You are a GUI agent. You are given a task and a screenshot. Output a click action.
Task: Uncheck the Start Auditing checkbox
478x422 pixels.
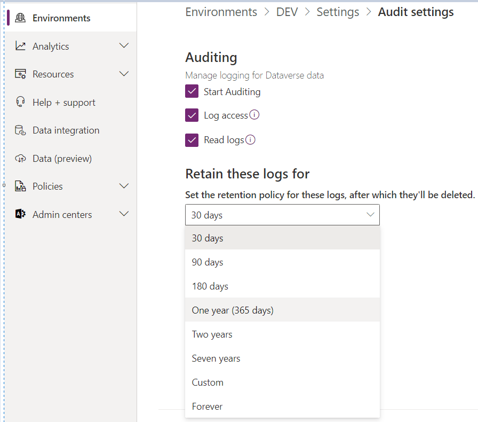point(192,92)
